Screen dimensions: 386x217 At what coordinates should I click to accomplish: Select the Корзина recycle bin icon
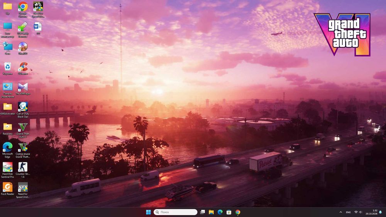[x=8, y=68]
